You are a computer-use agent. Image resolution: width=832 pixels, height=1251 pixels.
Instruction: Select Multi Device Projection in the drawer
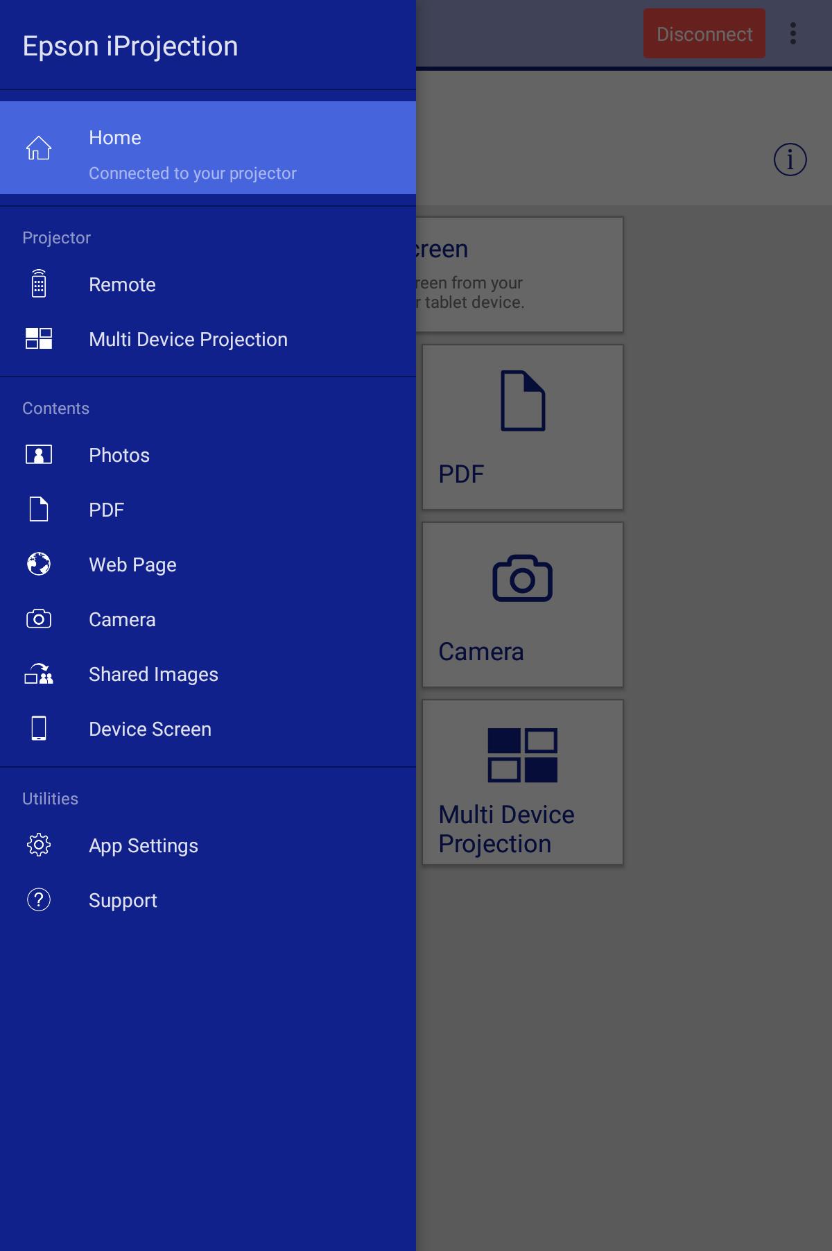(x=208, y=339)
